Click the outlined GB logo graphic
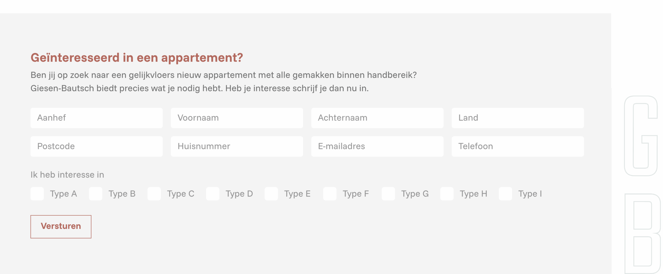663x274 pixels. [x=641, y=181]
